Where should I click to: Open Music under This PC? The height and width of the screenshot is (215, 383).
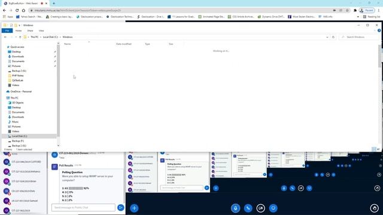pos(15,122)
